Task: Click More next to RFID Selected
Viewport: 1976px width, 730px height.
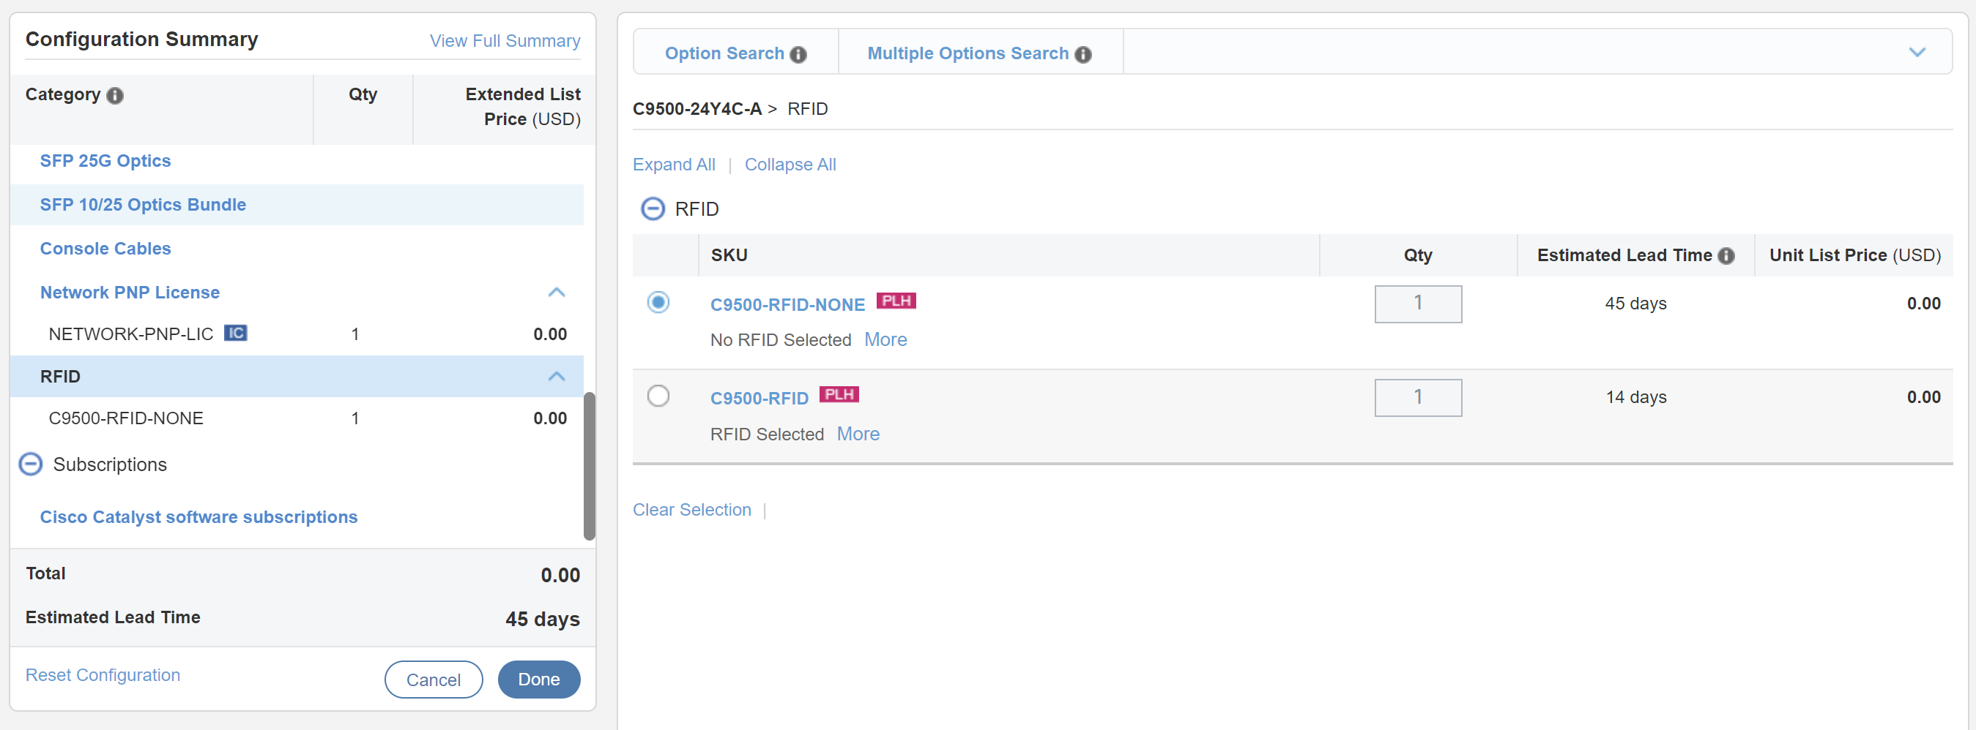Action: 858,434
